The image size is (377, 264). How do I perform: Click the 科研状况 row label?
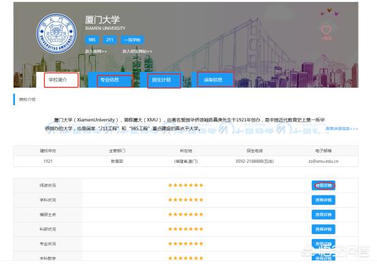pos(48,229)
